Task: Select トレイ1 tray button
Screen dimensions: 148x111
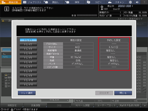Action: pyautogui.click(x=28, y=40)
